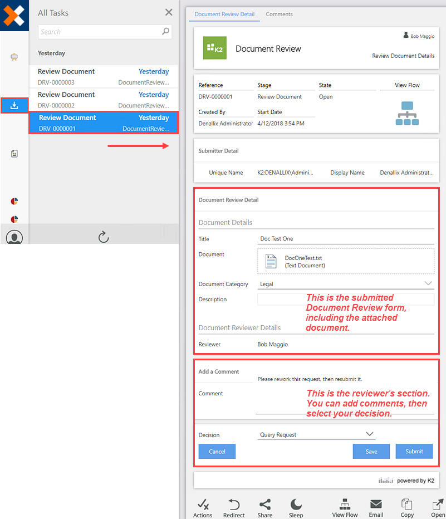Select the DRV-0000002 Review Document task
The height and width of the screenshot is (519, 446).
(104, 100)
